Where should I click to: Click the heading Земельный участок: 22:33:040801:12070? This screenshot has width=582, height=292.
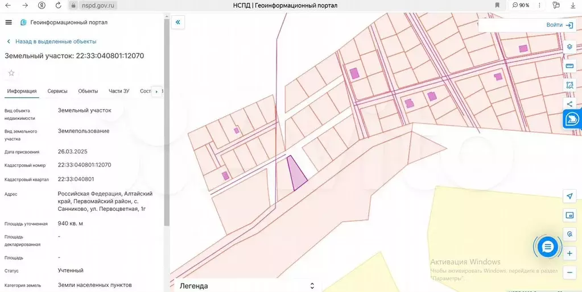click(x=74, y=56)
